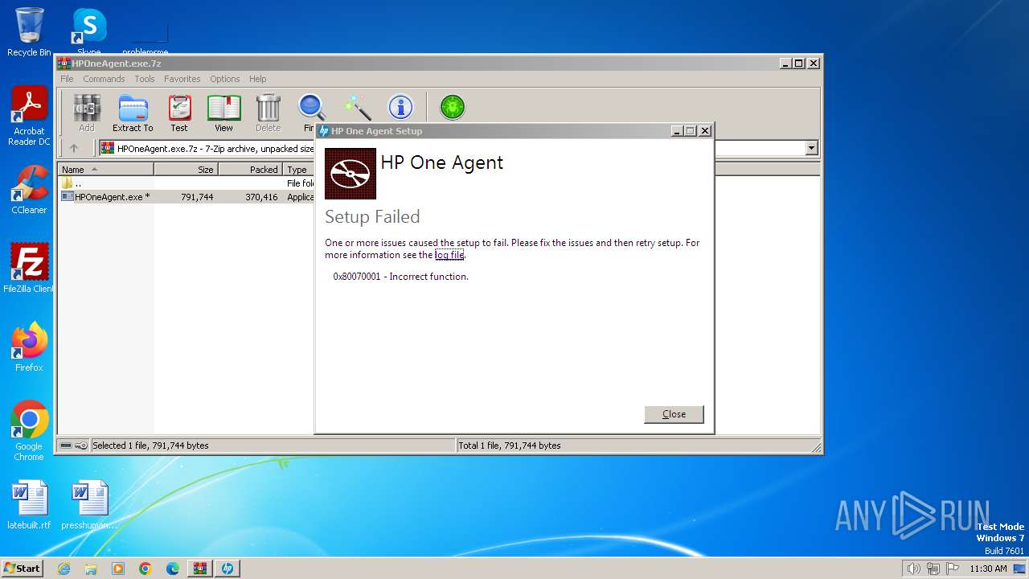1029x579 pixels.
Task: Click the Internet Explorer taskbar icon
Action: point(64,569)
